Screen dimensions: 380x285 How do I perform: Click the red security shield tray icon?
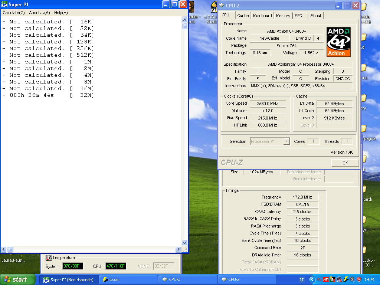(x=359, y=279)
